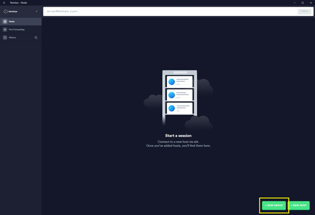Click the Port Forwarding arrow icon
Image resolution: width=315 pixels, height=215 pixels.
(x=5, y=30)
